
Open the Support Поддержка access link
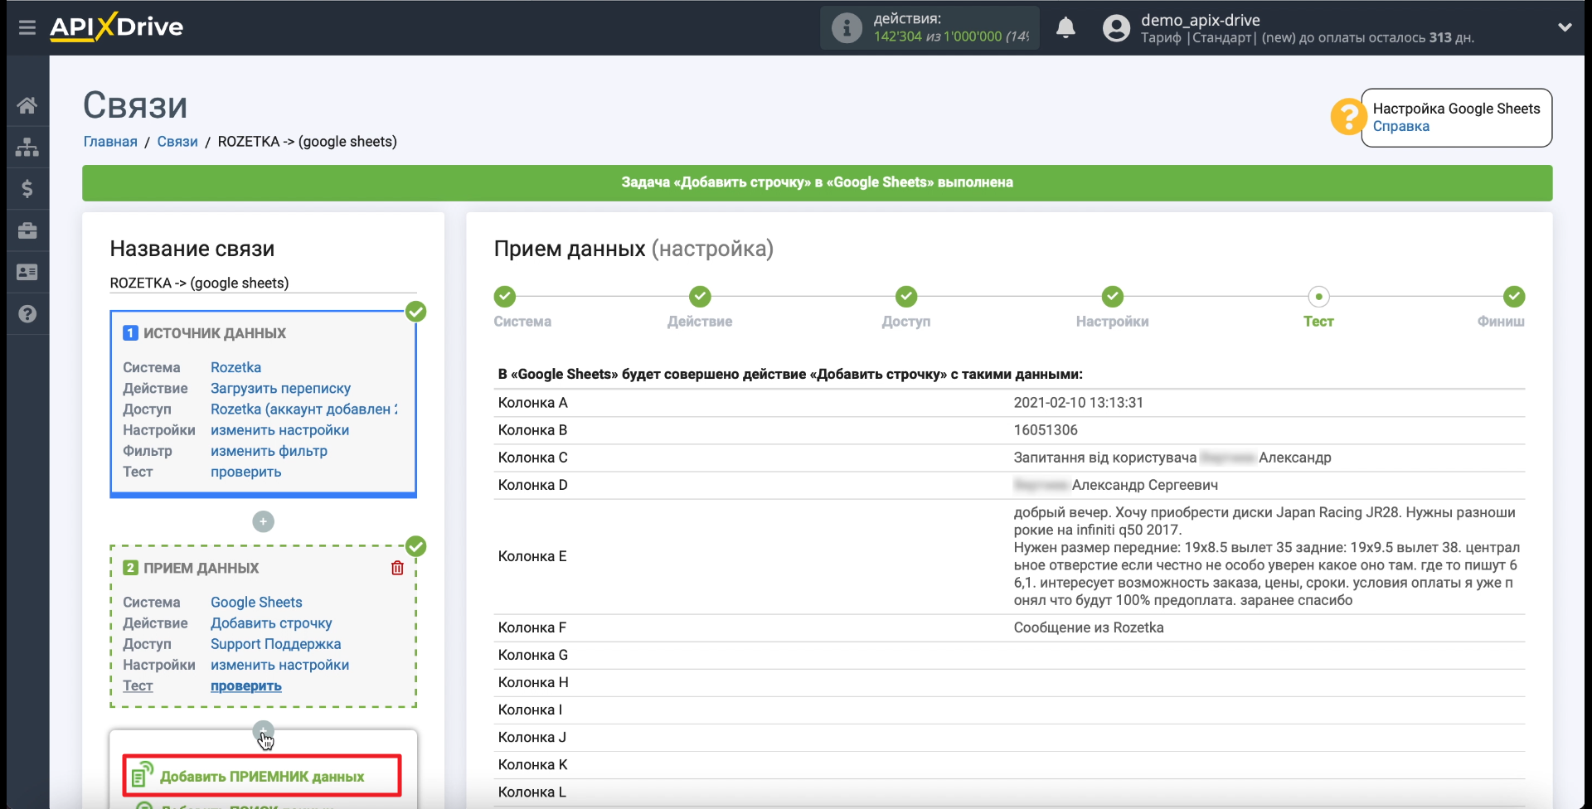(x=275, y=644)
